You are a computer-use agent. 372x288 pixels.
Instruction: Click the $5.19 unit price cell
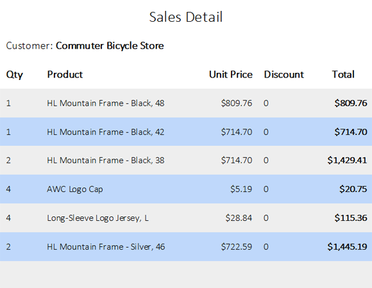click(241, 189)
